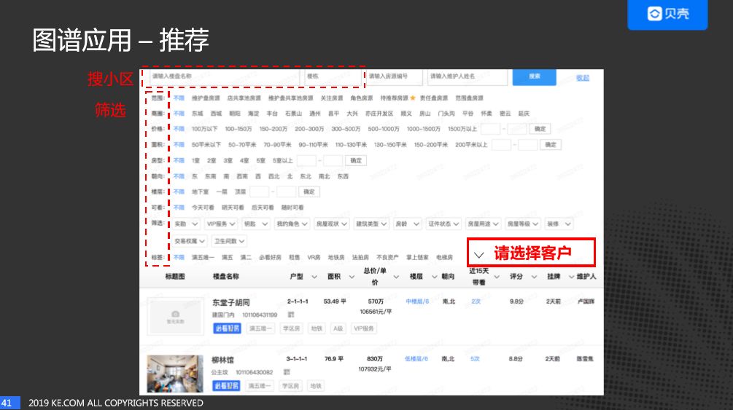
Task: Filter by the 亦庄开发区 district
Action: pos(379,114)
